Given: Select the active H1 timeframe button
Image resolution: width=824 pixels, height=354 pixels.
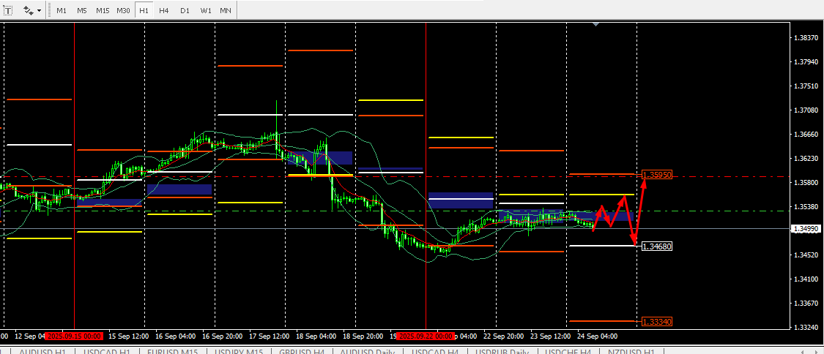Looking at the screenshot, I should 144,10.
